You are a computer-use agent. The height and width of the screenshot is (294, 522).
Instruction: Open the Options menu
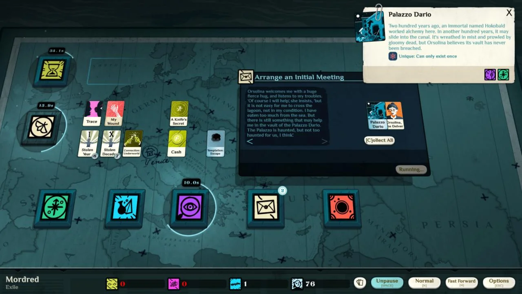[499, 283]
